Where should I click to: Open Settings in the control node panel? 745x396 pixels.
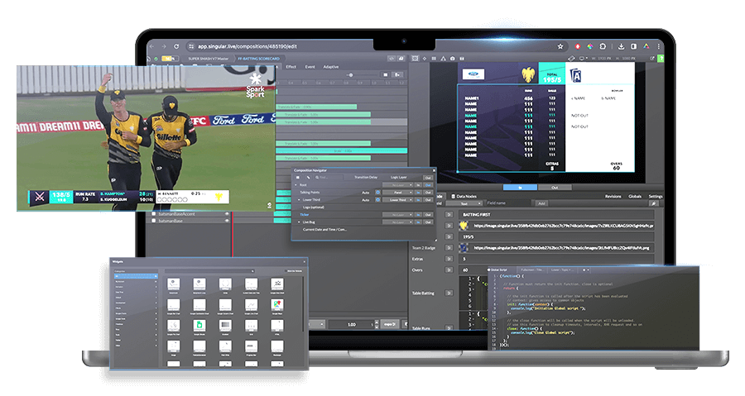[x=656, y=196]
